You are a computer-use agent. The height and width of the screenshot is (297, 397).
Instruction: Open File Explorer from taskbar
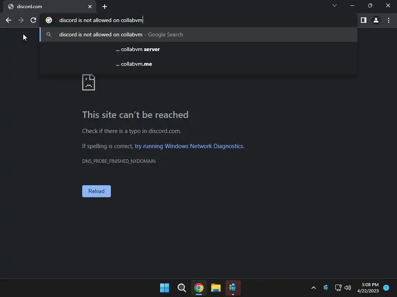216,288
